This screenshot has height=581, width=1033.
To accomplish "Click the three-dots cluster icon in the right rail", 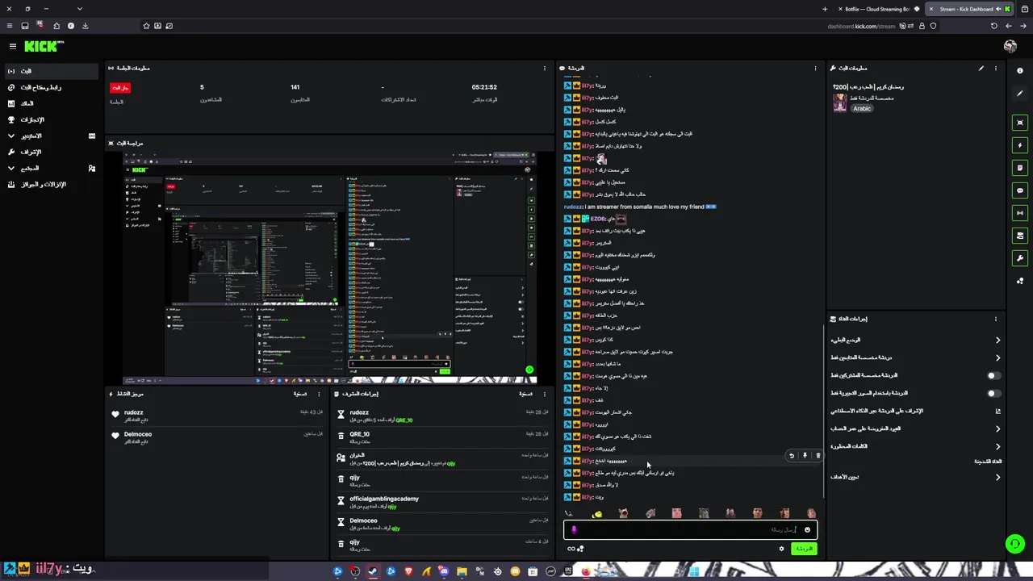I will point(1020,281).
